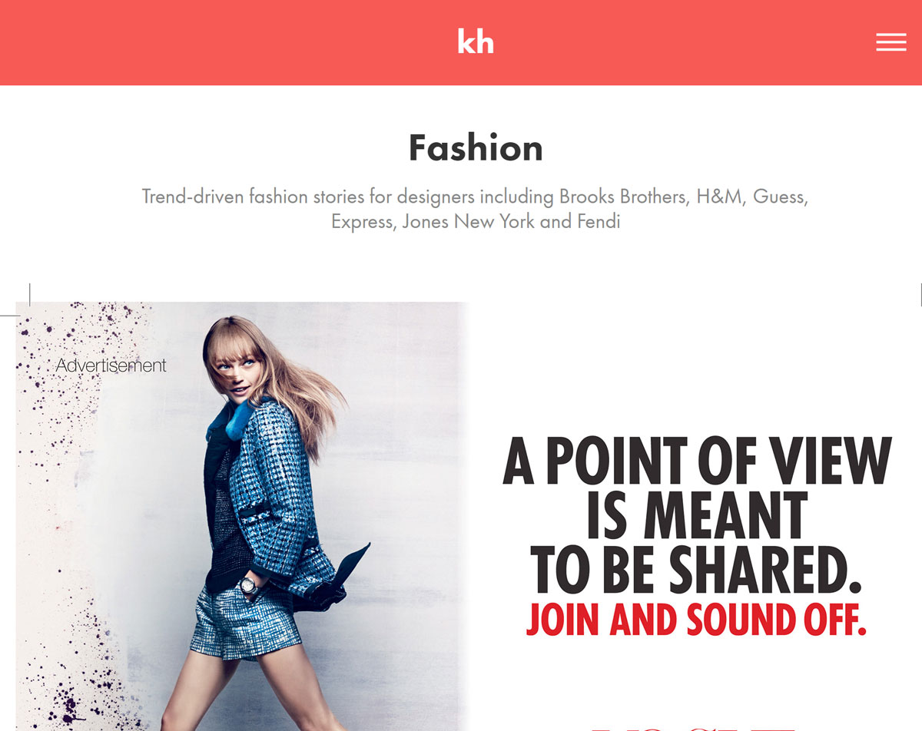Viewport: 922px width, 731px height.
Task: Click the Advertisement label on the photo
Action: click(111, 365)
